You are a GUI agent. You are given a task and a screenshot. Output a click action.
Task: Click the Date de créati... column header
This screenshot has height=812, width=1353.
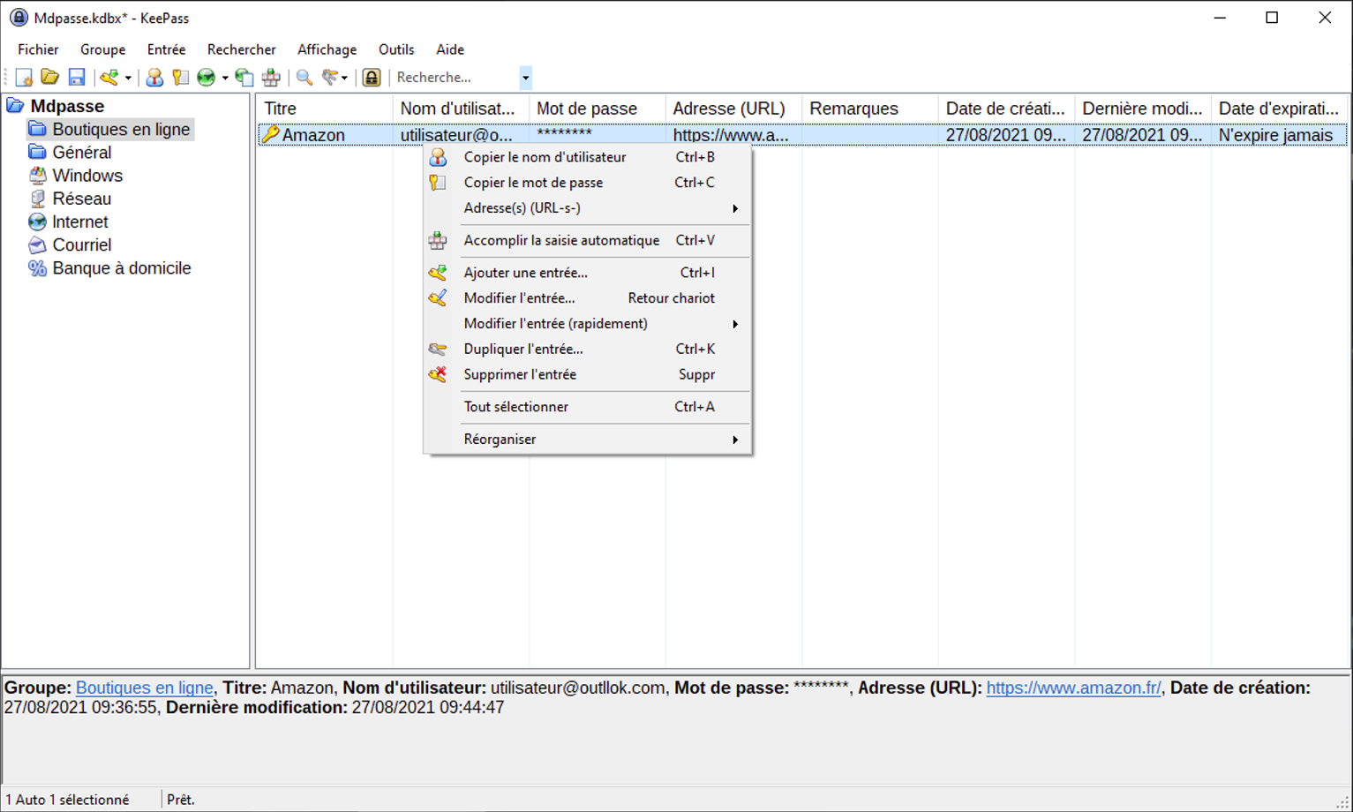tap(1006, 109)
